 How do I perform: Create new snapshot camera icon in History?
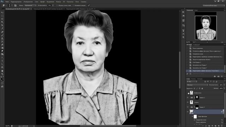(x=218, y=76)
